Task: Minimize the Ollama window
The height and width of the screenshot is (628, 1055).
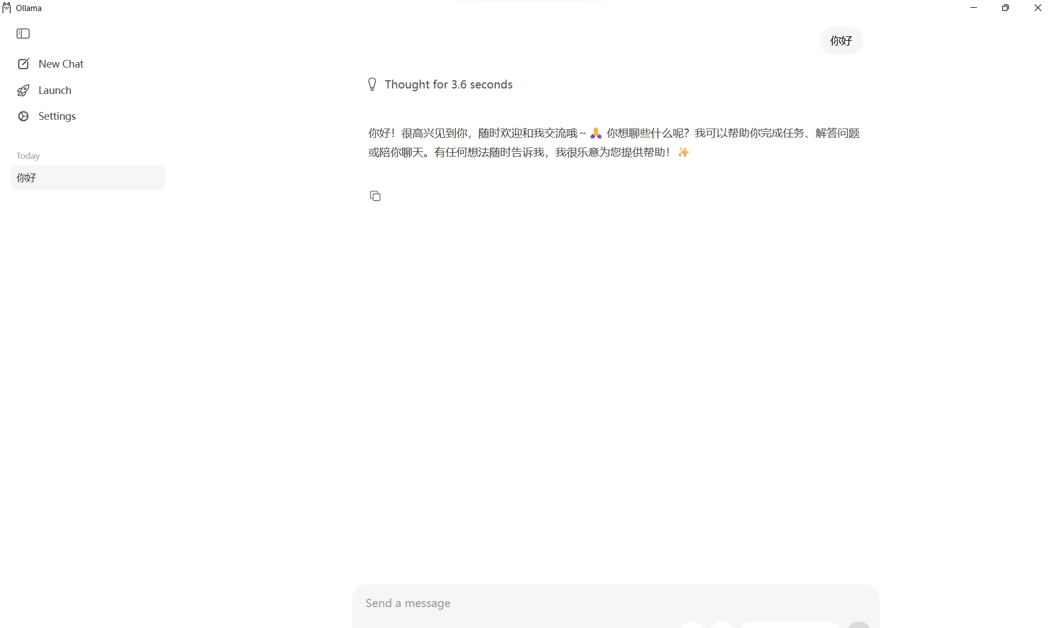Action: tap(974, 8)
